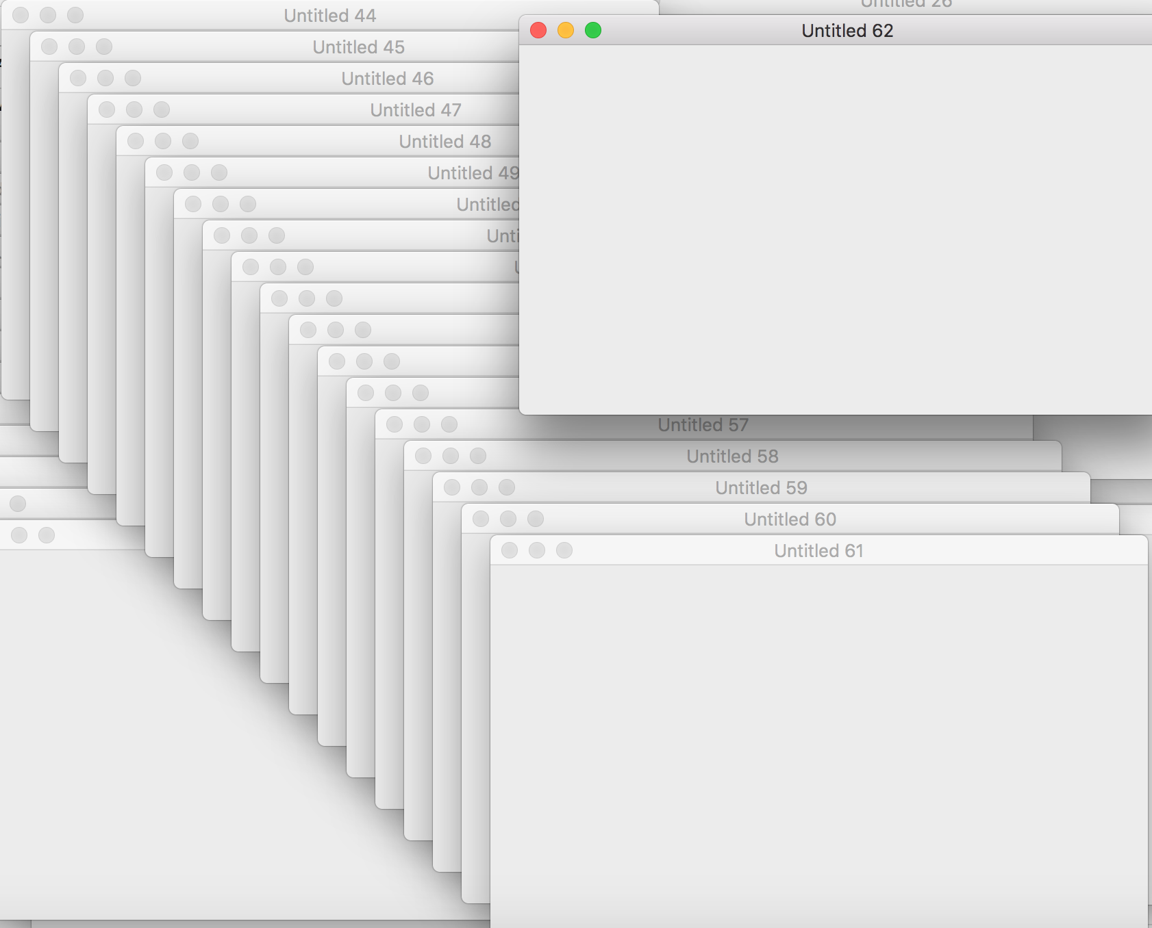Zoom the Untitled 49 window
1152x928 pixels.
[x=219, y=172]
